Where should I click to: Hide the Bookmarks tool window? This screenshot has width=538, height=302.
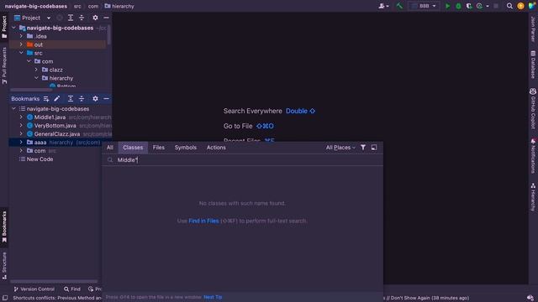pos(107,99)
